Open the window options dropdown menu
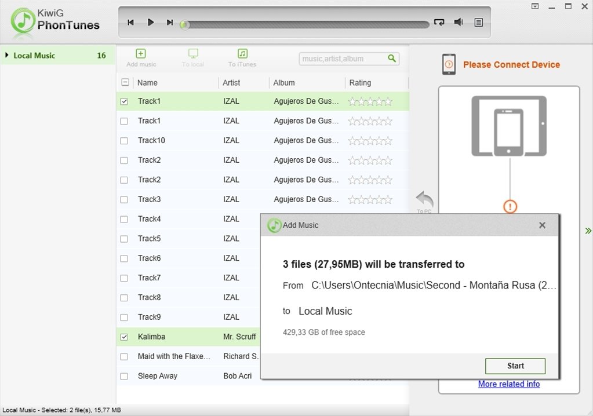 tap(535, 6)
